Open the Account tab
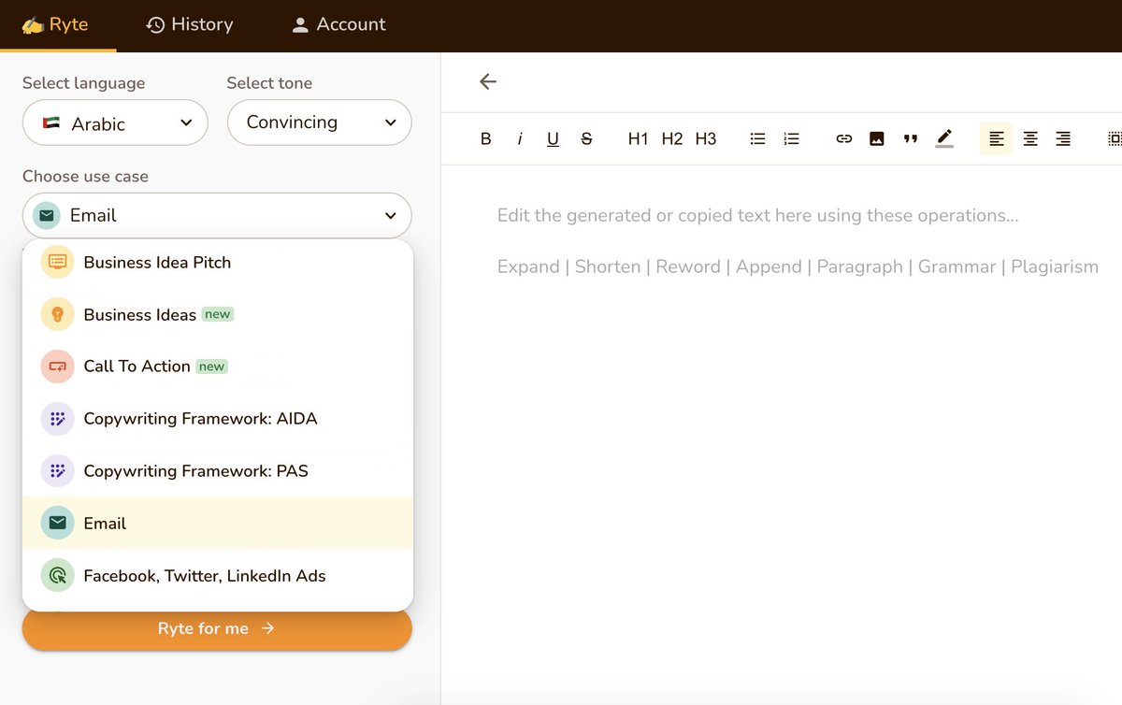The width and height of the screenshot is (1122, 705). (338, 24)
